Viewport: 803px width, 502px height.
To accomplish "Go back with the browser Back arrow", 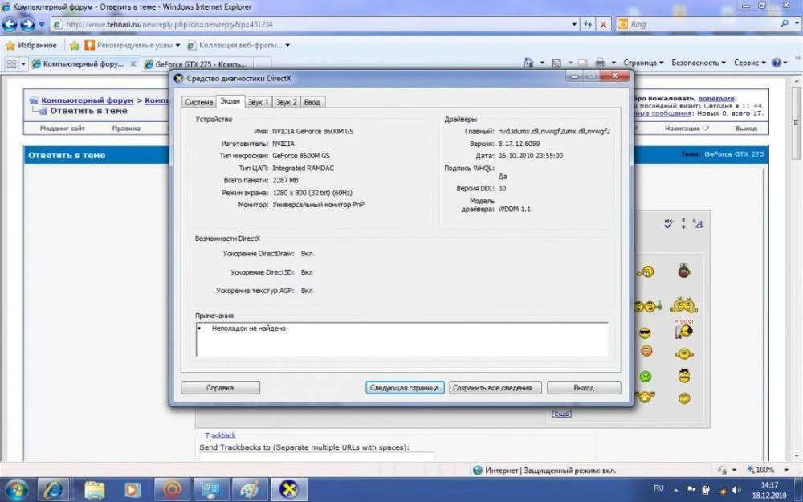I will point(10,24).
